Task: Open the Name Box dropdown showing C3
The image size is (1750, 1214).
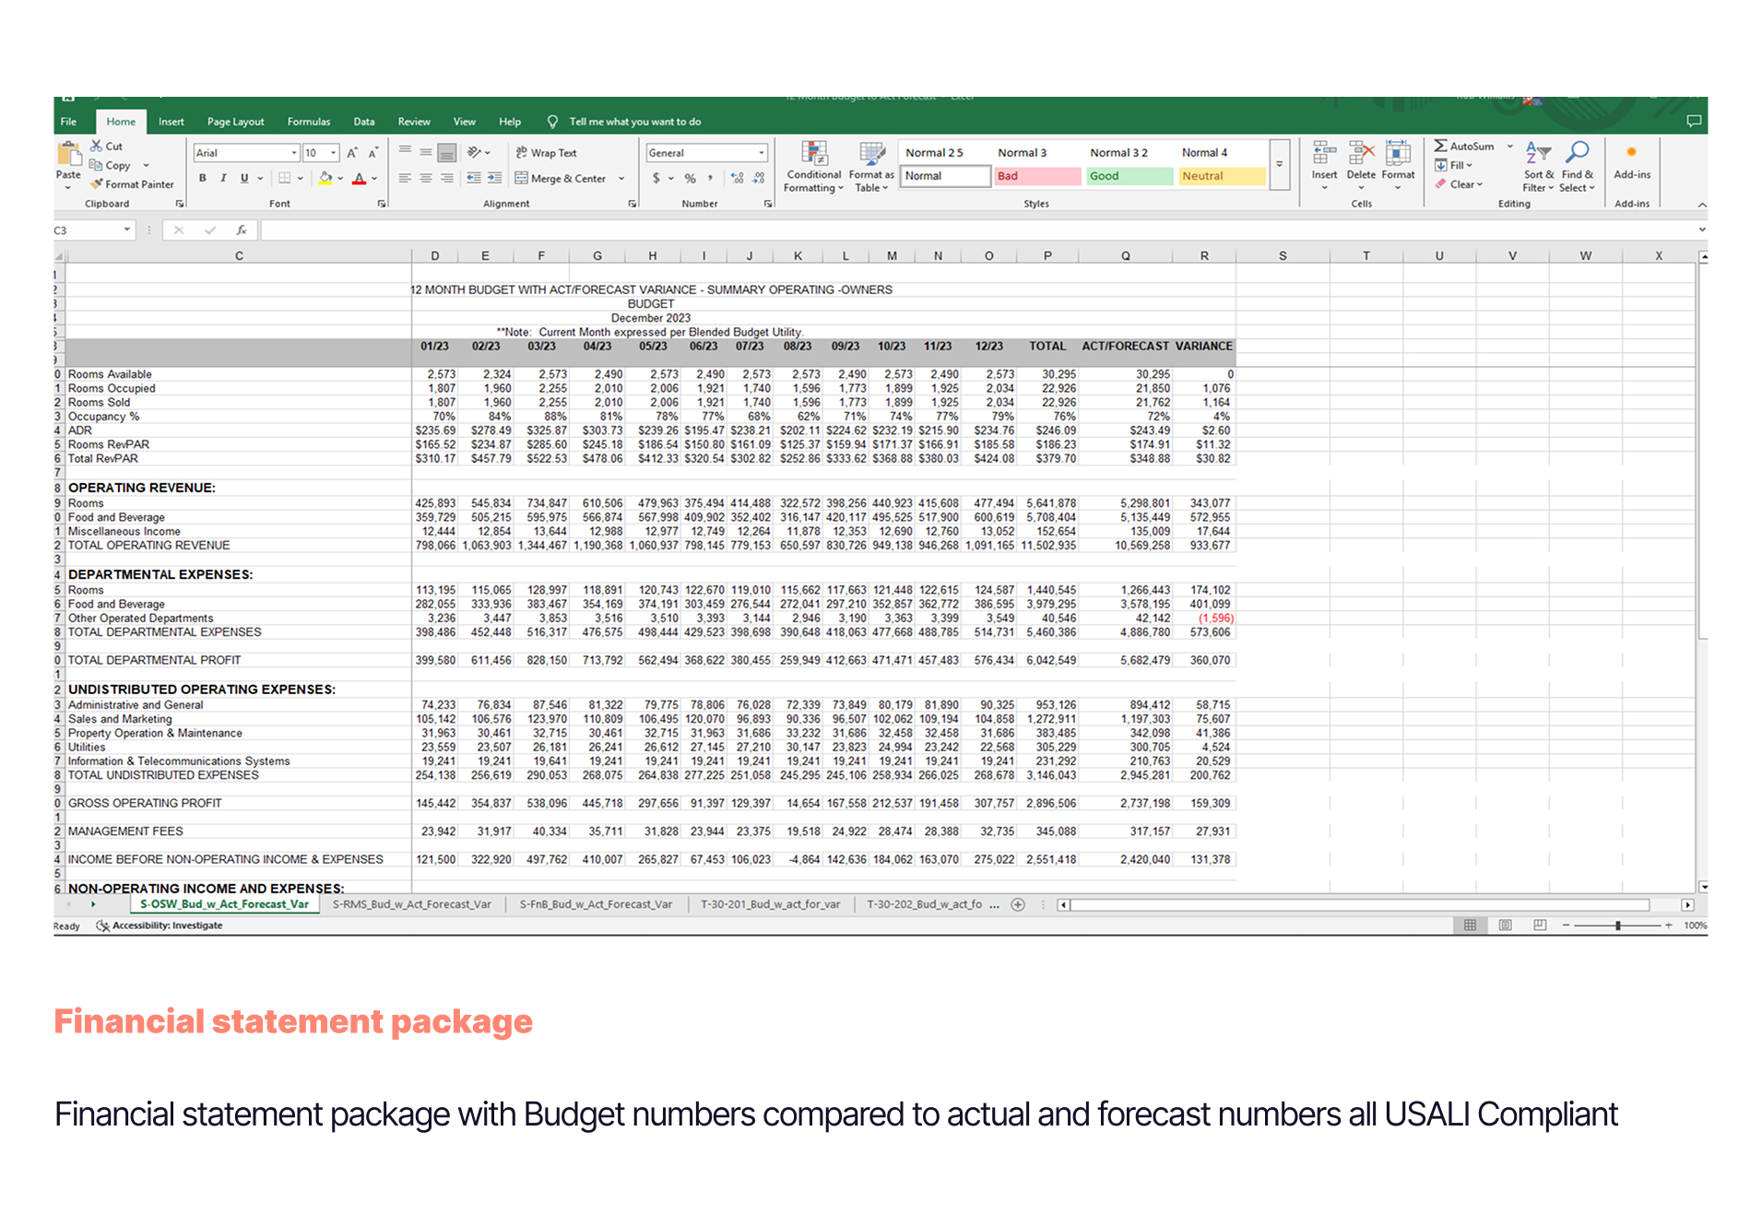Action: [126, 230]
